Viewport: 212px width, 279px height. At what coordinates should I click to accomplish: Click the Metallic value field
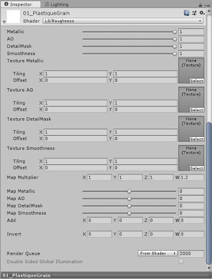tap(191, 32)
